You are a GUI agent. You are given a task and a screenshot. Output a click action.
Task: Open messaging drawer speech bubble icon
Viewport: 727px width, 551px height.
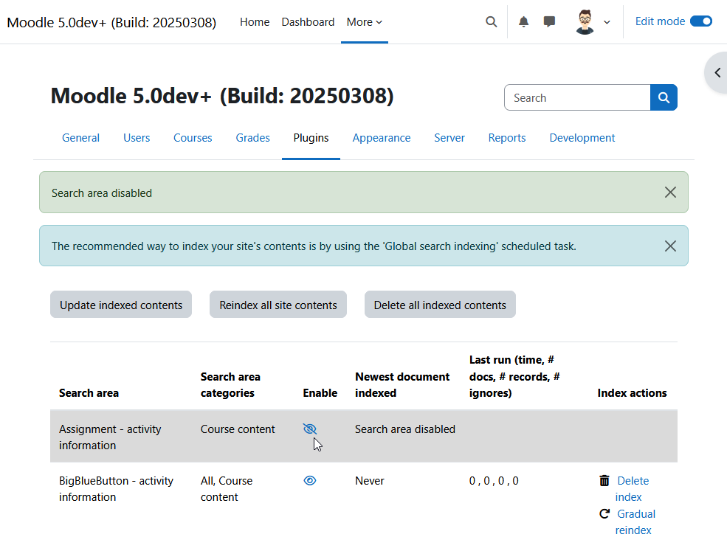coord(549,22)
